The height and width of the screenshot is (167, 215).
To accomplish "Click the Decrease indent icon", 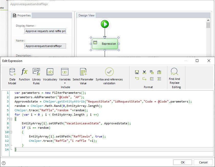I will pos(152,79).
